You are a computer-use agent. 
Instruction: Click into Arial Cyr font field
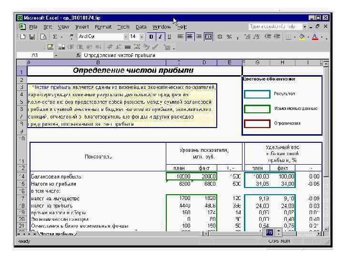(x=101, y=37)
